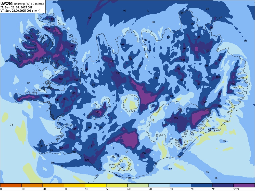This screenshot has width=255, height=191.
Task: Click the "87" humidity value on the map
Action: click(x=29, y=83)
